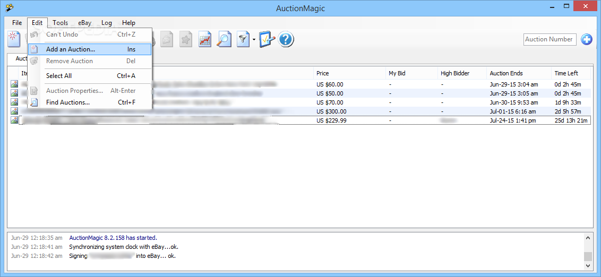Click the 'AuctionMagic 8.2.158 has started' log line

[x=113, y=238]
